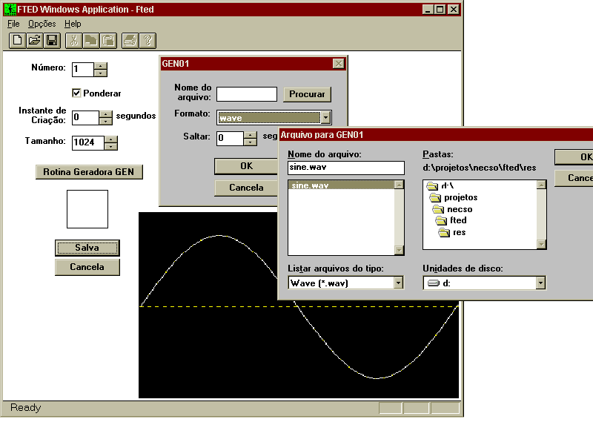The width and height of the screenshot is (593, 445).
Task: Click the Copy toolbar icon
Action: [90, 40]
